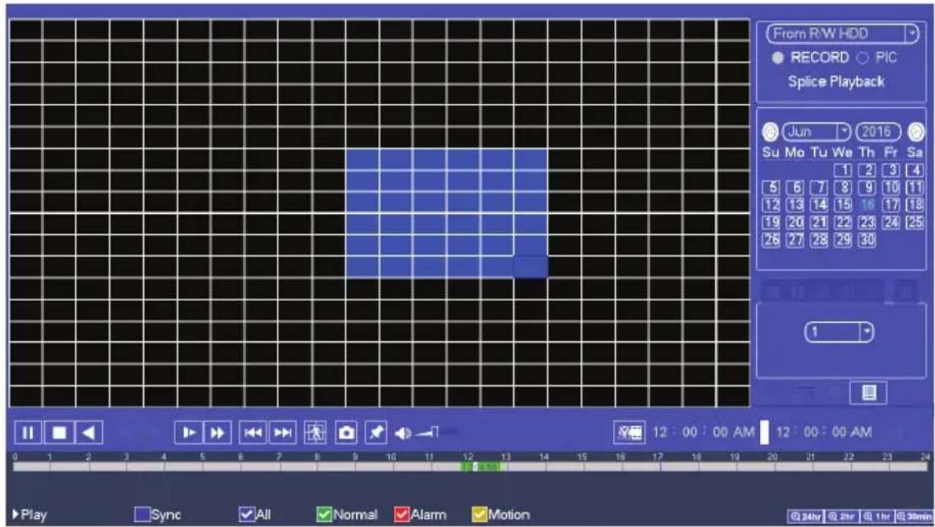Viewport: 935px width, 527px height.
Task: Click Splice Playback
Action: point(836,82)
